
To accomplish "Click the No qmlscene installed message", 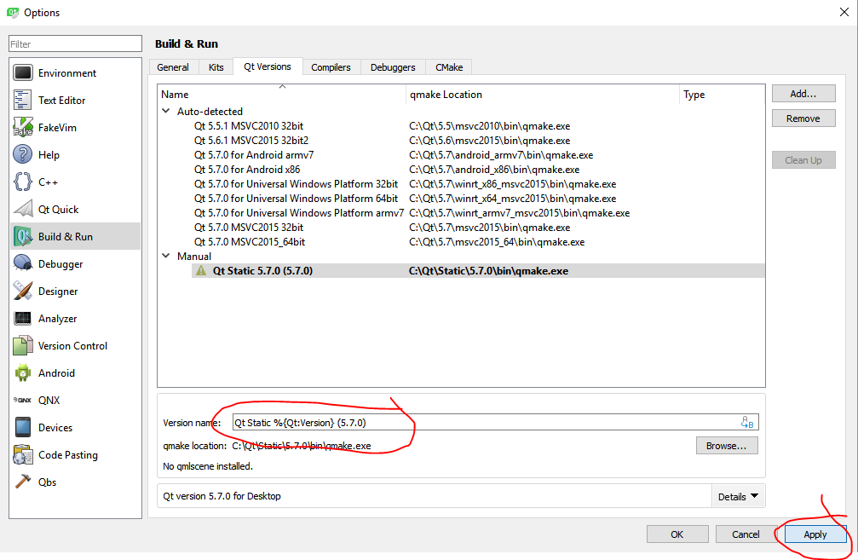I will tap(208, 466).
